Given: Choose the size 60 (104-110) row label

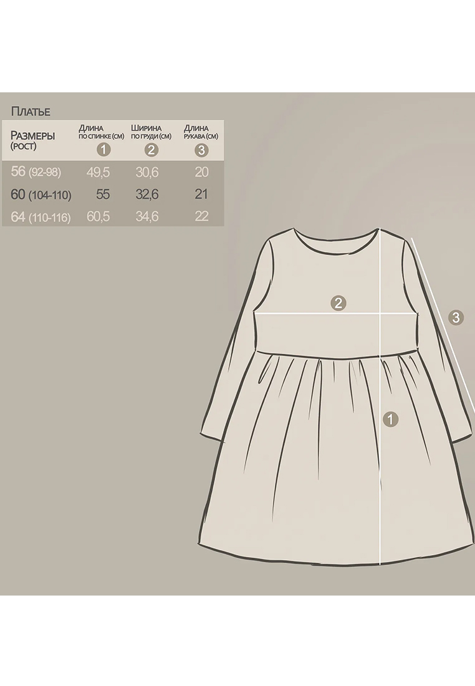Looking at the screenshot, I should pyautogui.click(x=41, y=195).
